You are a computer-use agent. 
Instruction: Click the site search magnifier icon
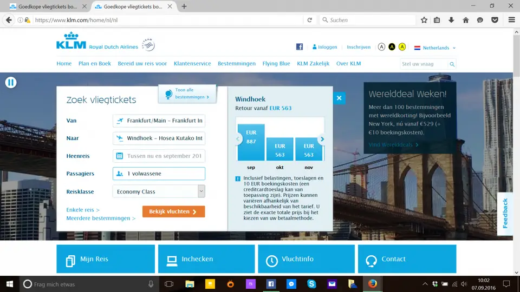pyautogui.click(x=452, y=64)
